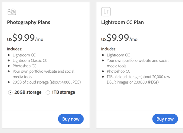183x133 pixels.
Task: Click the 1TB of cloud storage bullet
Action: pos(138,79)
